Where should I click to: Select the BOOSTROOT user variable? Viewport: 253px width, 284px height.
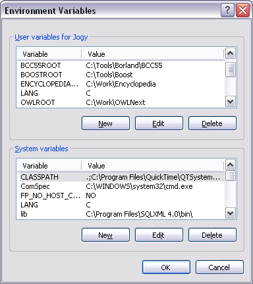42,75
